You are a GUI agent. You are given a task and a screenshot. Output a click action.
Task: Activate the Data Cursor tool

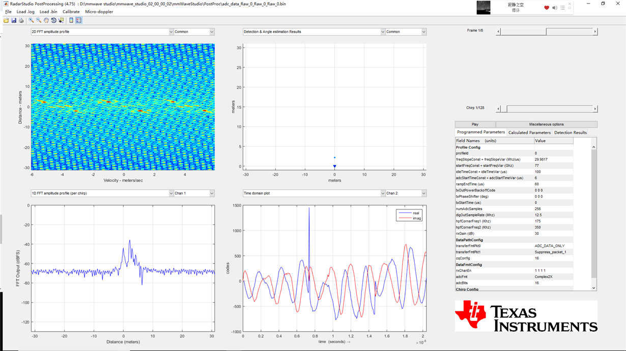(61, 20)
